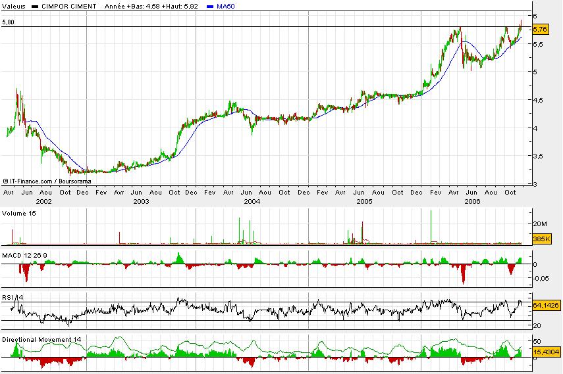Click the "2002" year label

[44, 202]
